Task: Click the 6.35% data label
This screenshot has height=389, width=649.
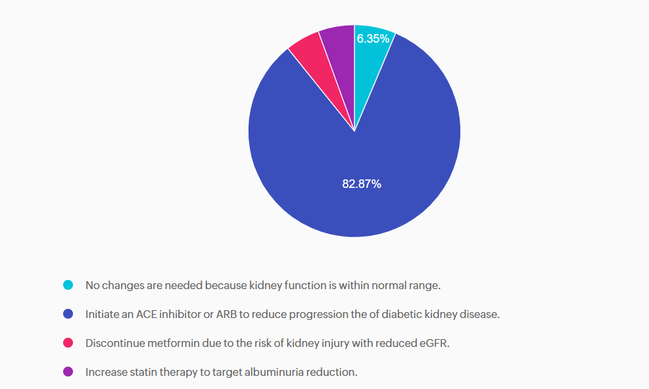Action: (373, 39)
